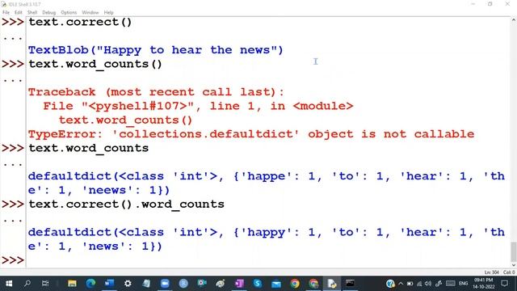Click the scrollbar up arrow
Viewport: 517px width, 291px height.
coord(514,20)
